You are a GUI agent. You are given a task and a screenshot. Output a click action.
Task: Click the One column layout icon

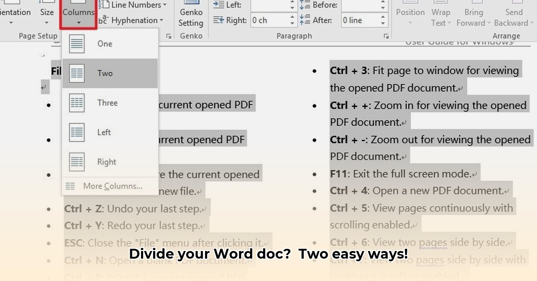click(x=77, y=44)
